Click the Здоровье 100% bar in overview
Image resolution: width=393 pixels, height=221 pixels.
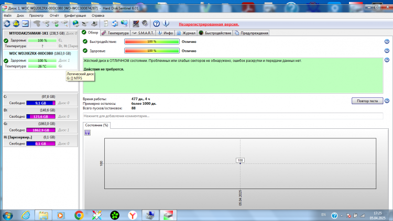(x=152, y=51)
